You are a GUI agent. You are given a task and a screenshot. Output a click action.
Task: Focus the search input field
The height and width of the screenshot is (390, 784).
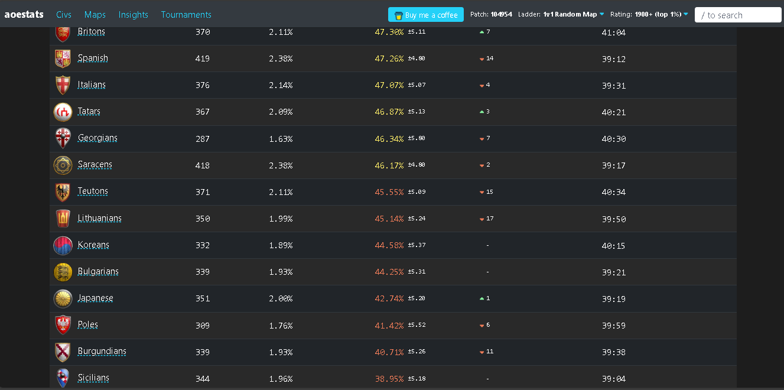738,15
